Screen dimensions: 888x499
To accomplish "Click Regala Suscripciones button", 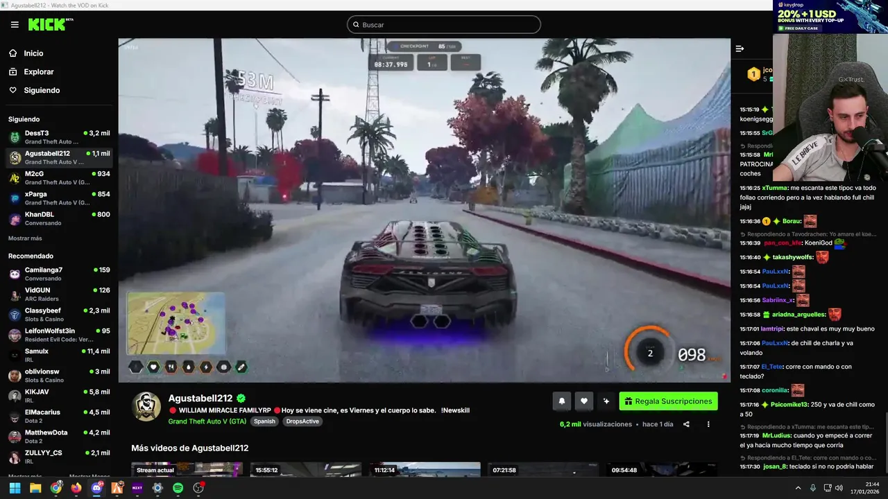I will tap(669, 401).
